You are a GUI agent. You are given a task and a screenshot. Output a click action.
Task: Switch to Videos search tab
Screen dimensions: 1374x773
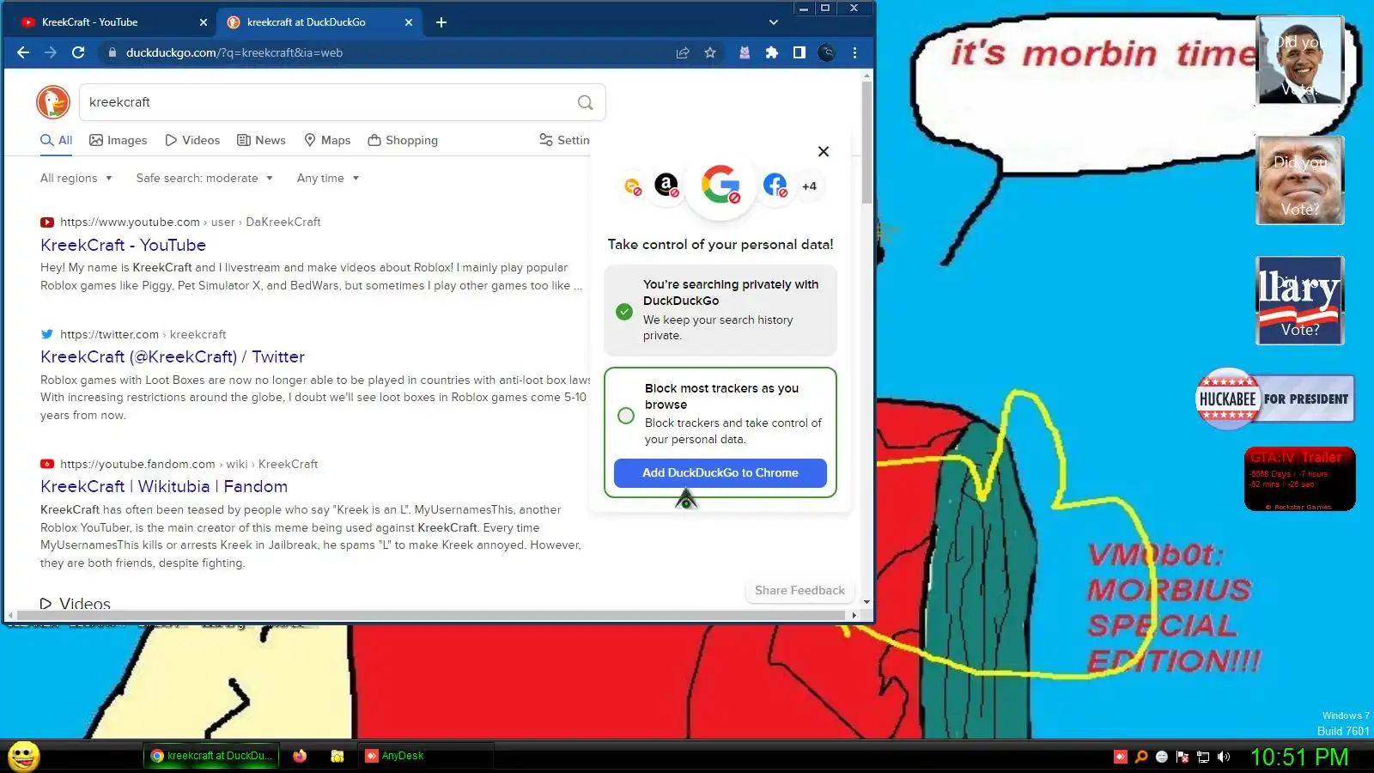tap(192, 140)
